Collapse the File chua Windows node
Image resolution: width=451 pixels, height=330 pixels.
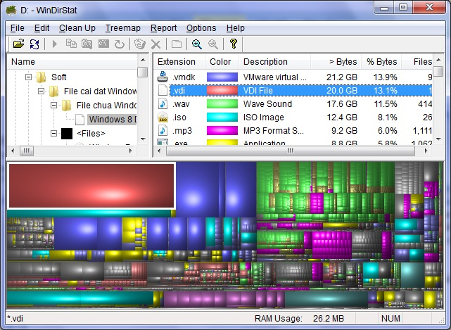[x=53, y=106]
